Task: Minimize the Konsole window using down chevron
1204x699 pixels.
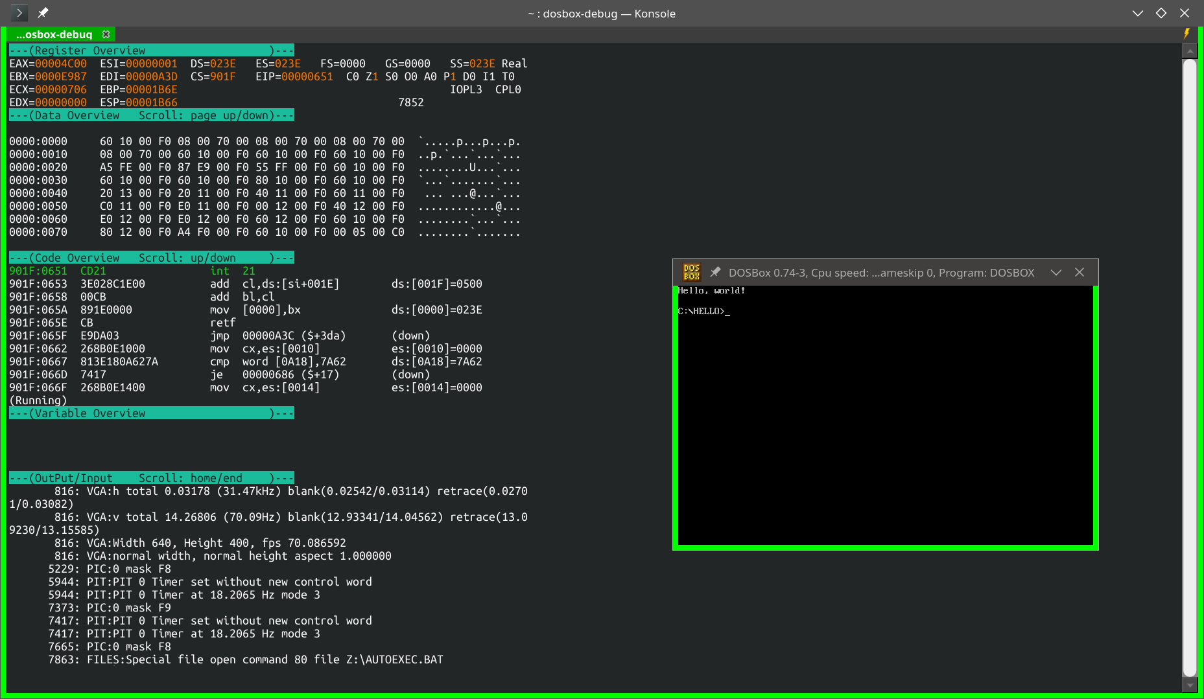Action: point(1137,13)
